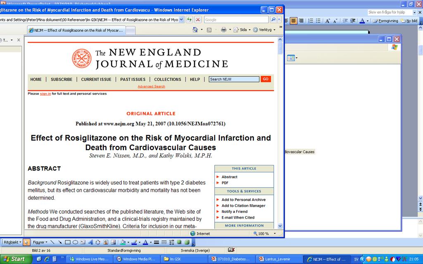Open the Ritobjekt drawing menu
The width and height of the screenshot is (423, 264).
click(12, 242)
